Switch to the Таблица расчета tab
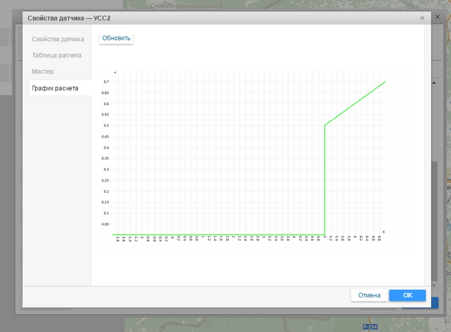 tap(57, 55)
